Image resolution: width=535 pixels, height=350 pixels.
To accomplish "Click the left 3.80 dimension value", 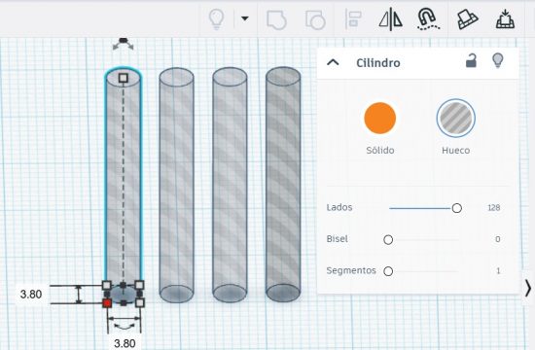I will [x=31, y=294].
